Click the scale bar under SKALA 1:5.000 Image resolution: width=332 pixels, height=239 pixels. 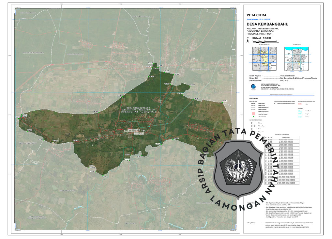[x=264, y=41]
